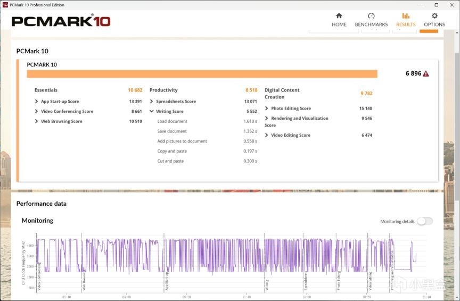This screenshot has width=460, height=301.
Task: Click the Load document row
Action: [207, 121]
